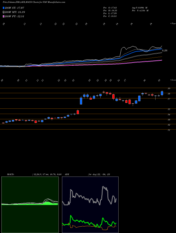The height and width of the screenshot is (233, 176).
Task: Click the 15 price axis label
Action: [x=169, y=109]
